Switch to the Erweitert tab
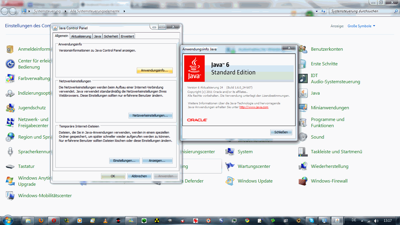The image size is (400, 225). 127,36
